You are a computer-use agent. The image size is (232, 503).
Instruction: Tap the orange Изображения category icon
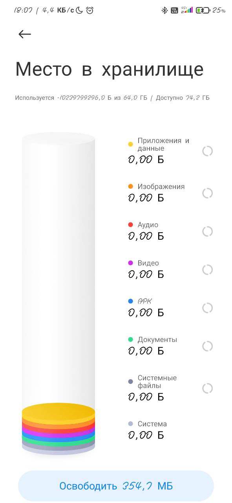pos(131,186)
